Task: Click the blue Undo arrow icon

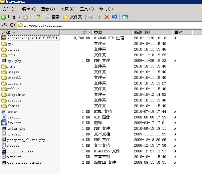Action: (x=115, y=17)
